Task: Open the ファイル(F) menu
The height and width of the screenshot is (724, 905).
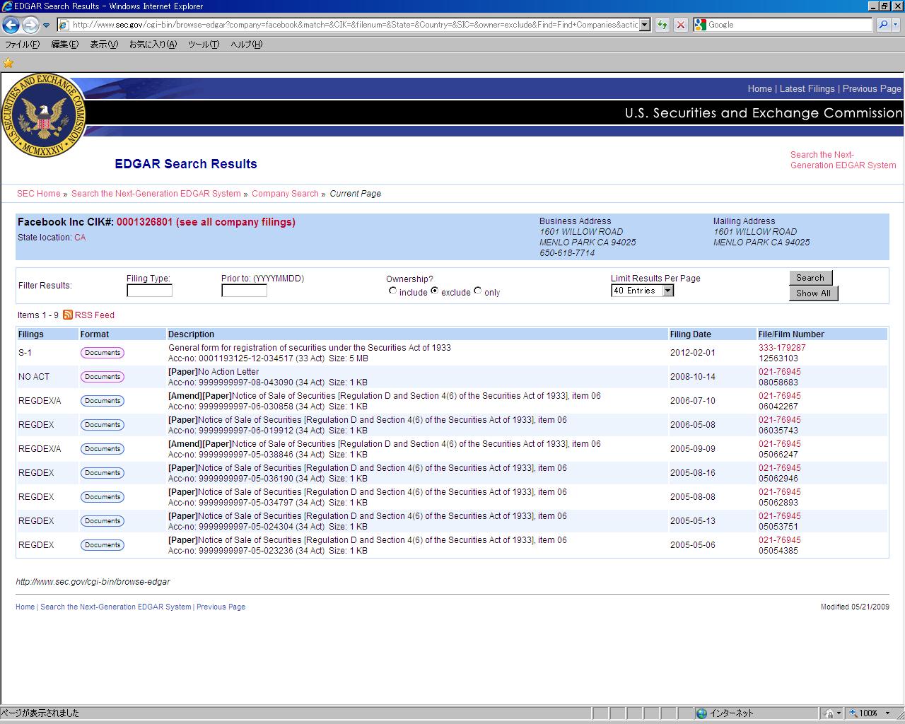Action: (23, 45)
